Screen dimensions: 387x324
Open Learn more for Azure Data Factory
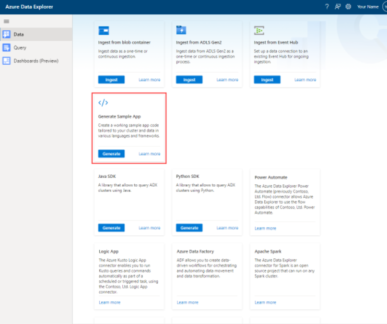pos(188,302)
